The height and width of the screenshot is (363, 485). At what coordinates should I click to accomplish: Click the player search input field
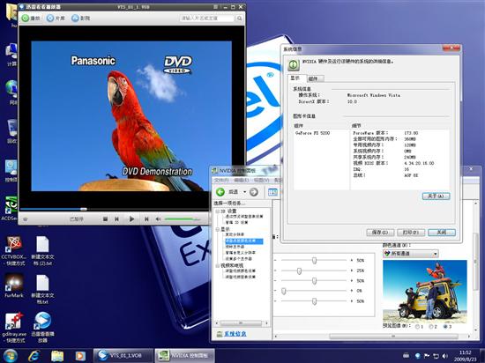tap(207, 19)
